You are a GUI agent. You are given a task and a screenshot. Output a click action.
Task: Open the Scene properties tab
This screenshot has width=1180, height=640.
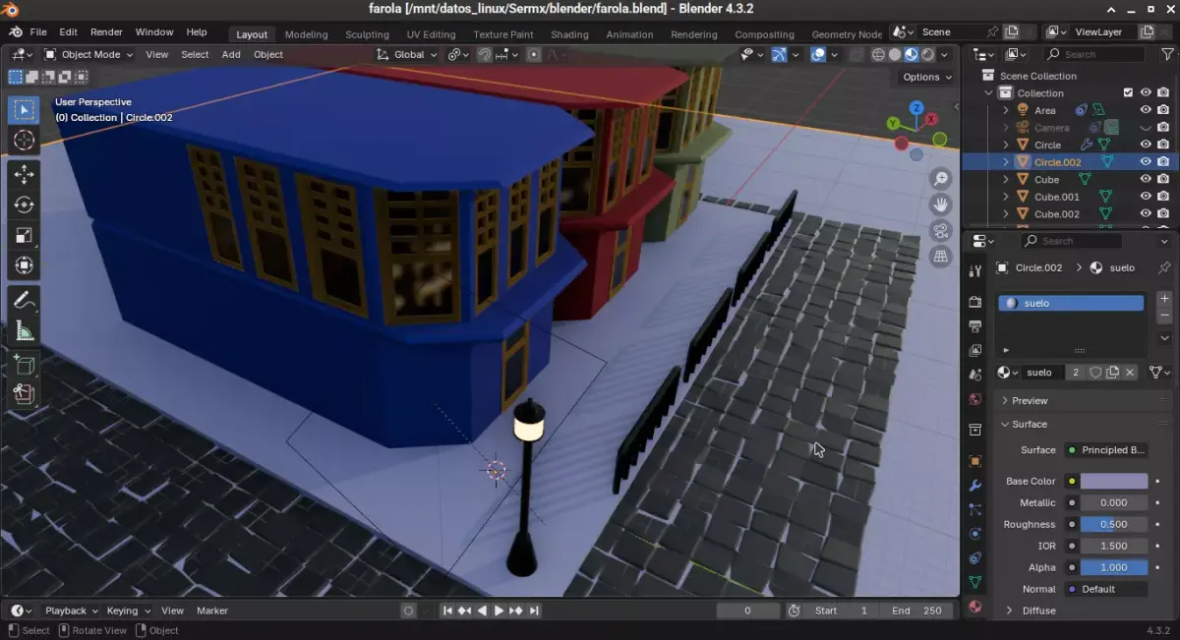(x=975, y=375)
